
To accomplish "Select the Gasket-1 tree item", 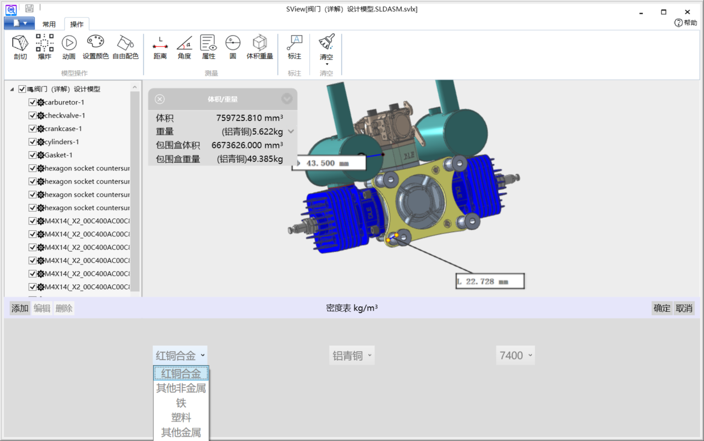I will [58, 155].
